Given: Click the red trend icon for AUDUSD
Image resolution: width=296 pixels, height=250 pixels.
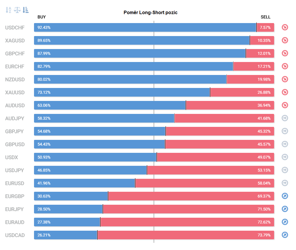Looking at the screenshot, I should 285,105.
